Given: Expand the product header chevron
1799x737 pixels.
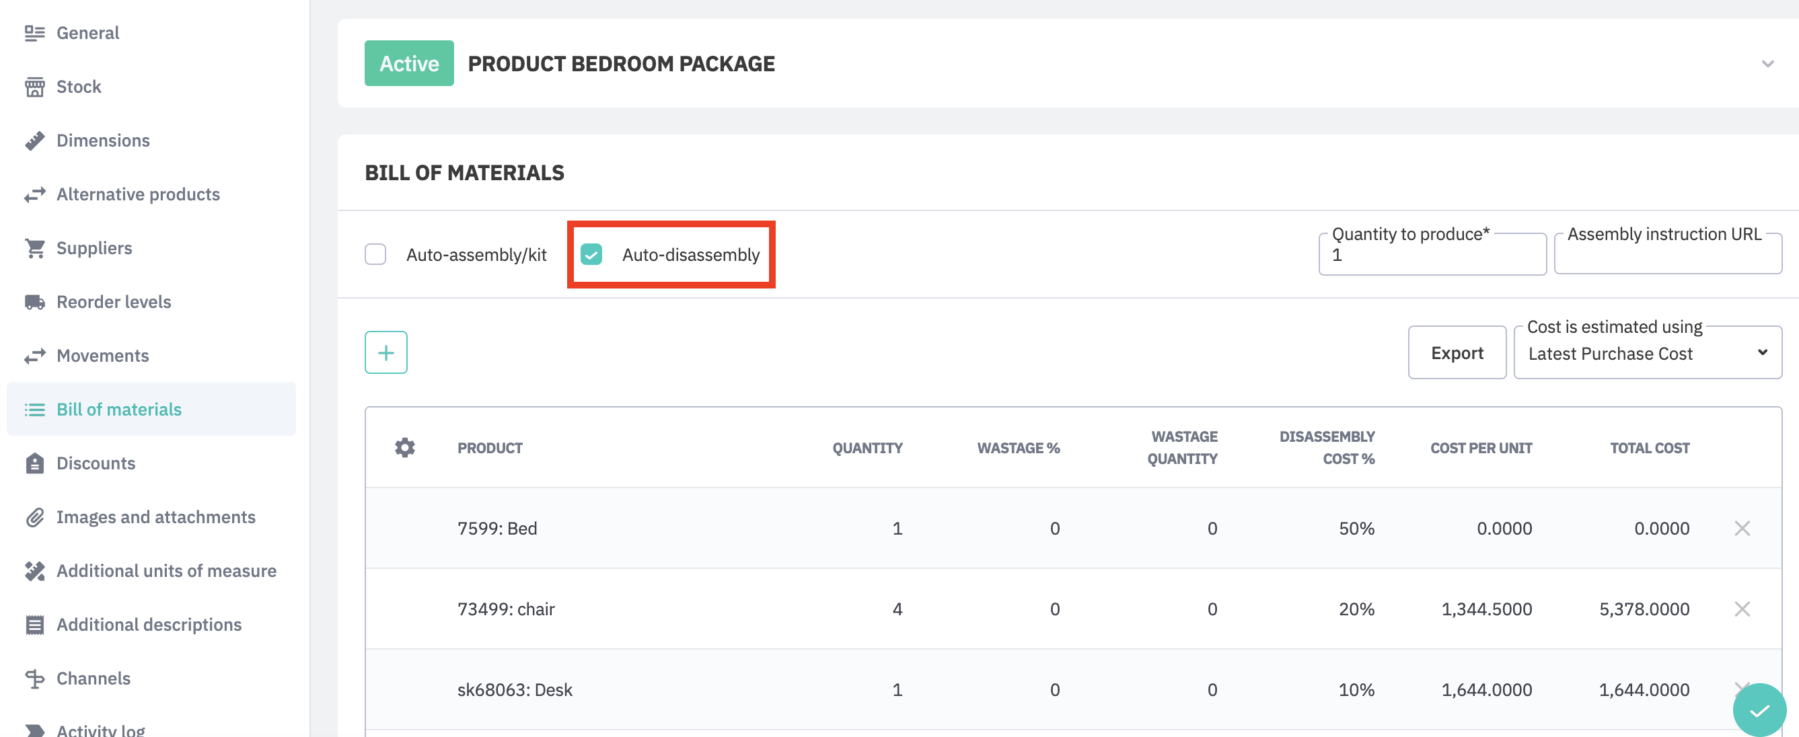Looking at the screenshot, I should click(1767, 63).
